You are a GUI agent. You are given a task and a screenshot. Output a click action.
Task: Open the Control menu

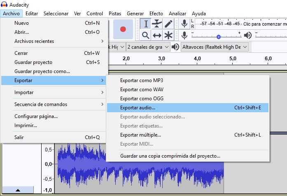click(x=95, y=14)
